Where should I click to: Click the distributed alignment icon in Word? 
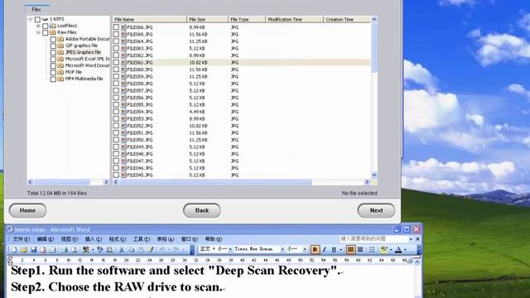tap(360, 250)
